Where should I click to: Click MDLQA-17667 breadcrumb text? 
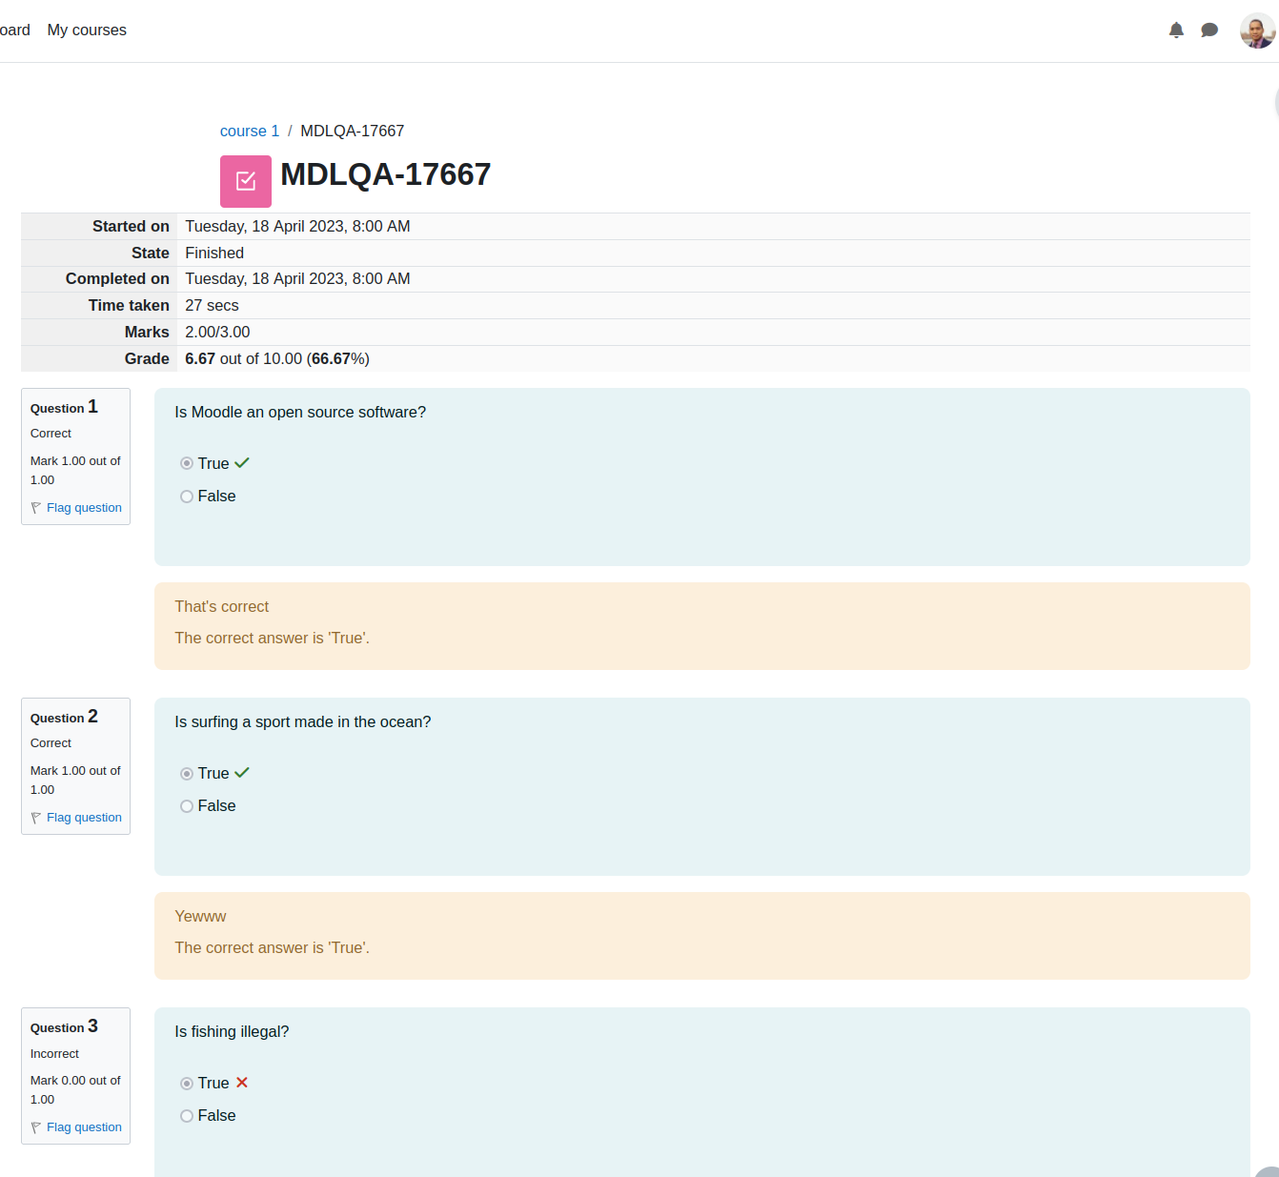coord(353,132)
